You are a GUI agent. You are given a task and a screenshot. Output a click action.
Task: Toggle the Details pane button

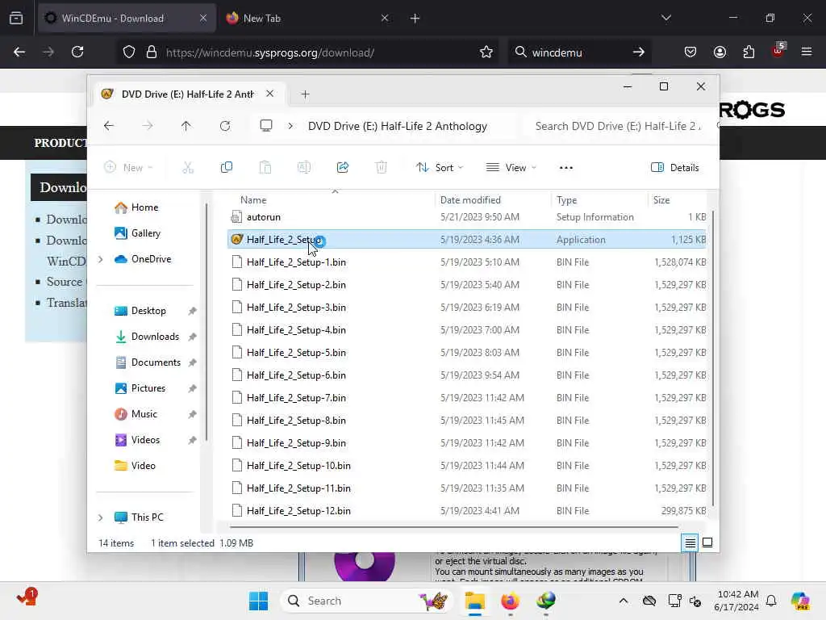(x=675, y=168)
